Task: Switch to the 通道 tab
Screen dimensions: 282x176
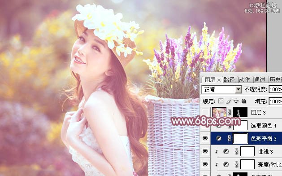Action: (260, 80)
